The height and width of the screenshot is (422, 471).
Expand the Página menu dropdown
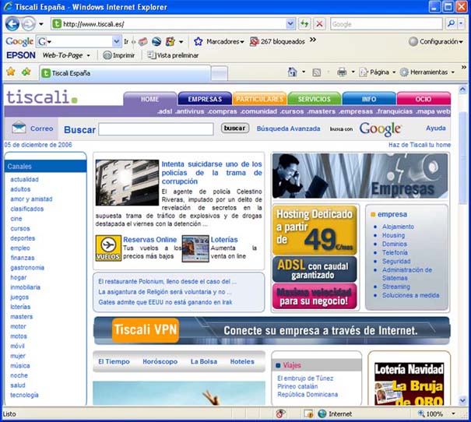(394, 72)
